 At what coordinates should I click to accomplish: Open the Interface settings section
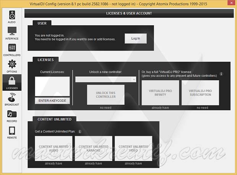pos(12,33)
